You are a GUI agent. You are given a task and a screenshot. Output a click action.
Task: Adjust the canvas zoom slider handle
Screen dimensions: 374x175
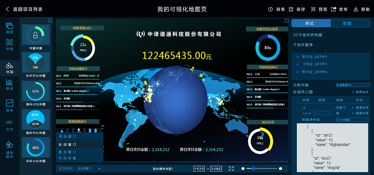253,169
